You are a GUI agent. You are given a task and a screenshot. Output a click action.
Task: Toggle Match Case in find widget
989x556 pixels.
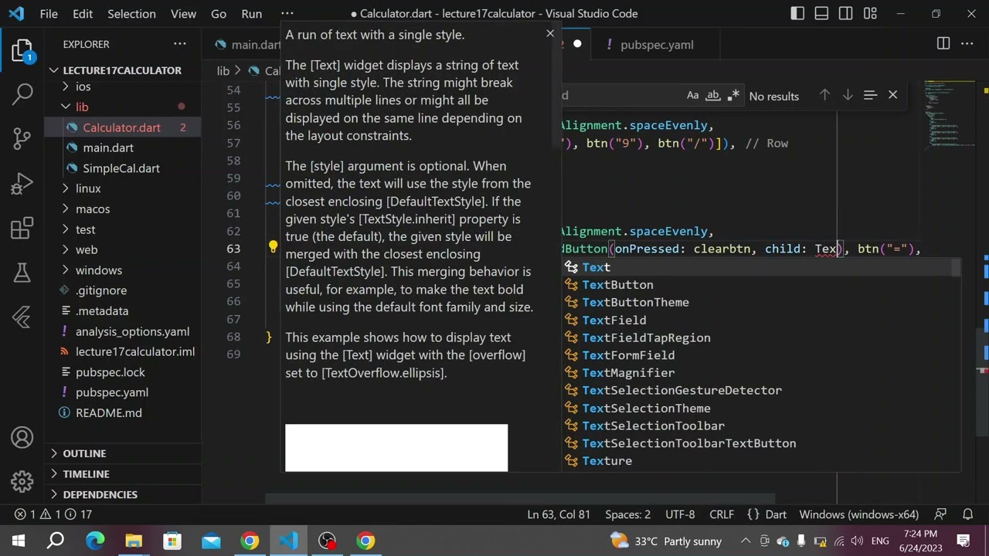[x=693, y=96]
